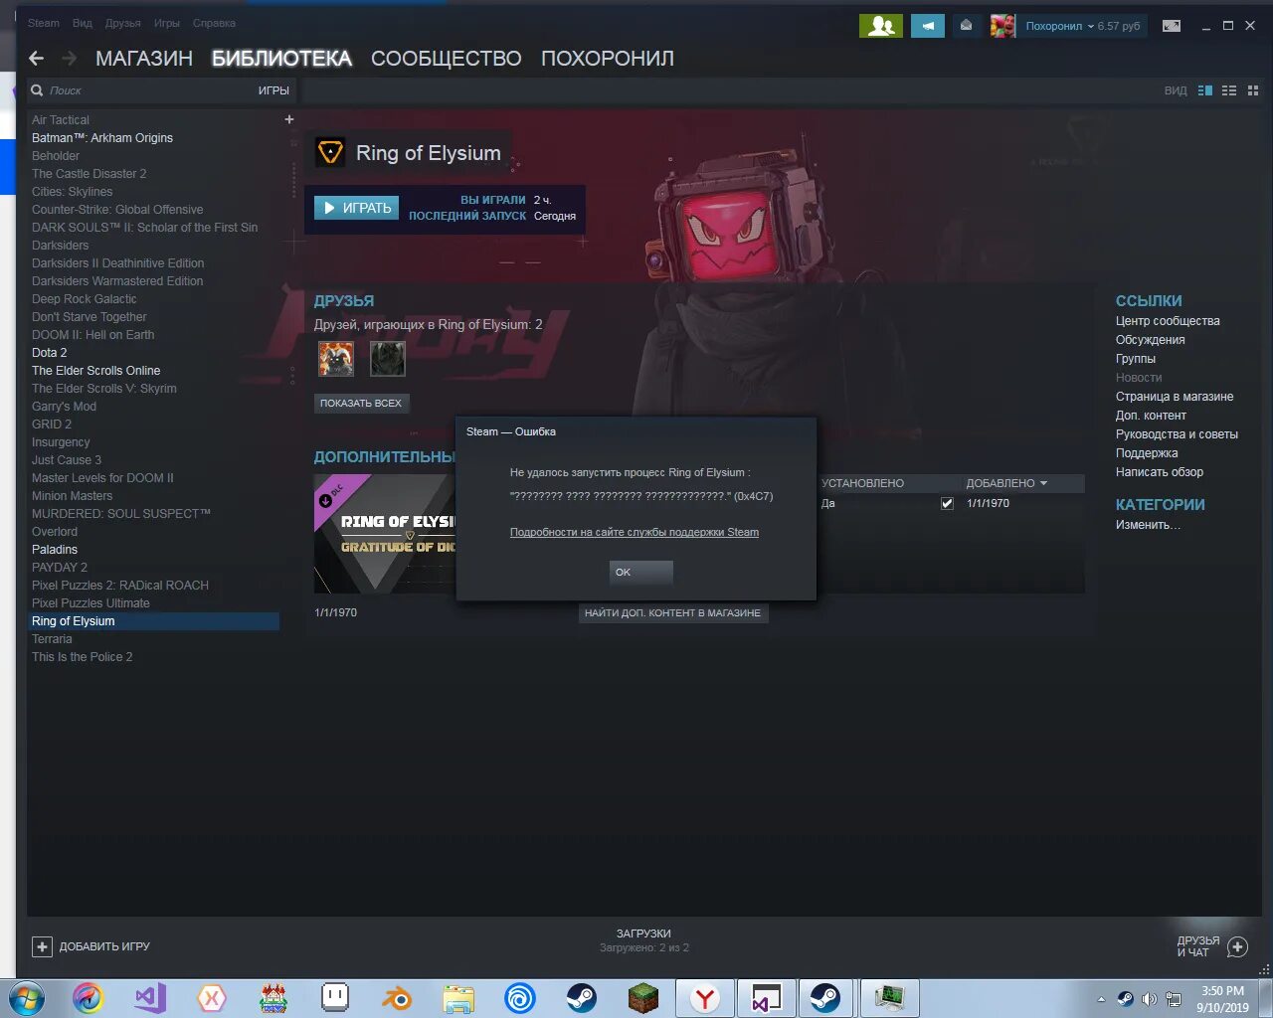Screen dimensions: 1273x1018
Task: Click OK in the error dialog
Action: tap(640, 572)
